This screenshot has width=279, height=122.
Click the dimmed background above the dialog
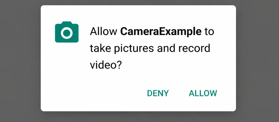point(138,2)
